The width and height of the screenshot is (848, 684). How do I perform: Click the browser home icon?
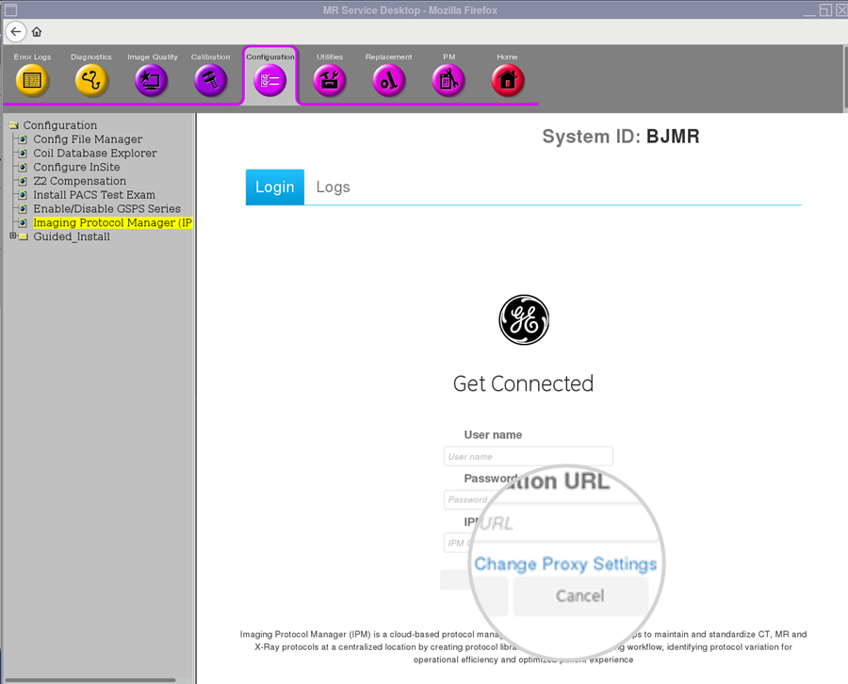tap(36, 31)
